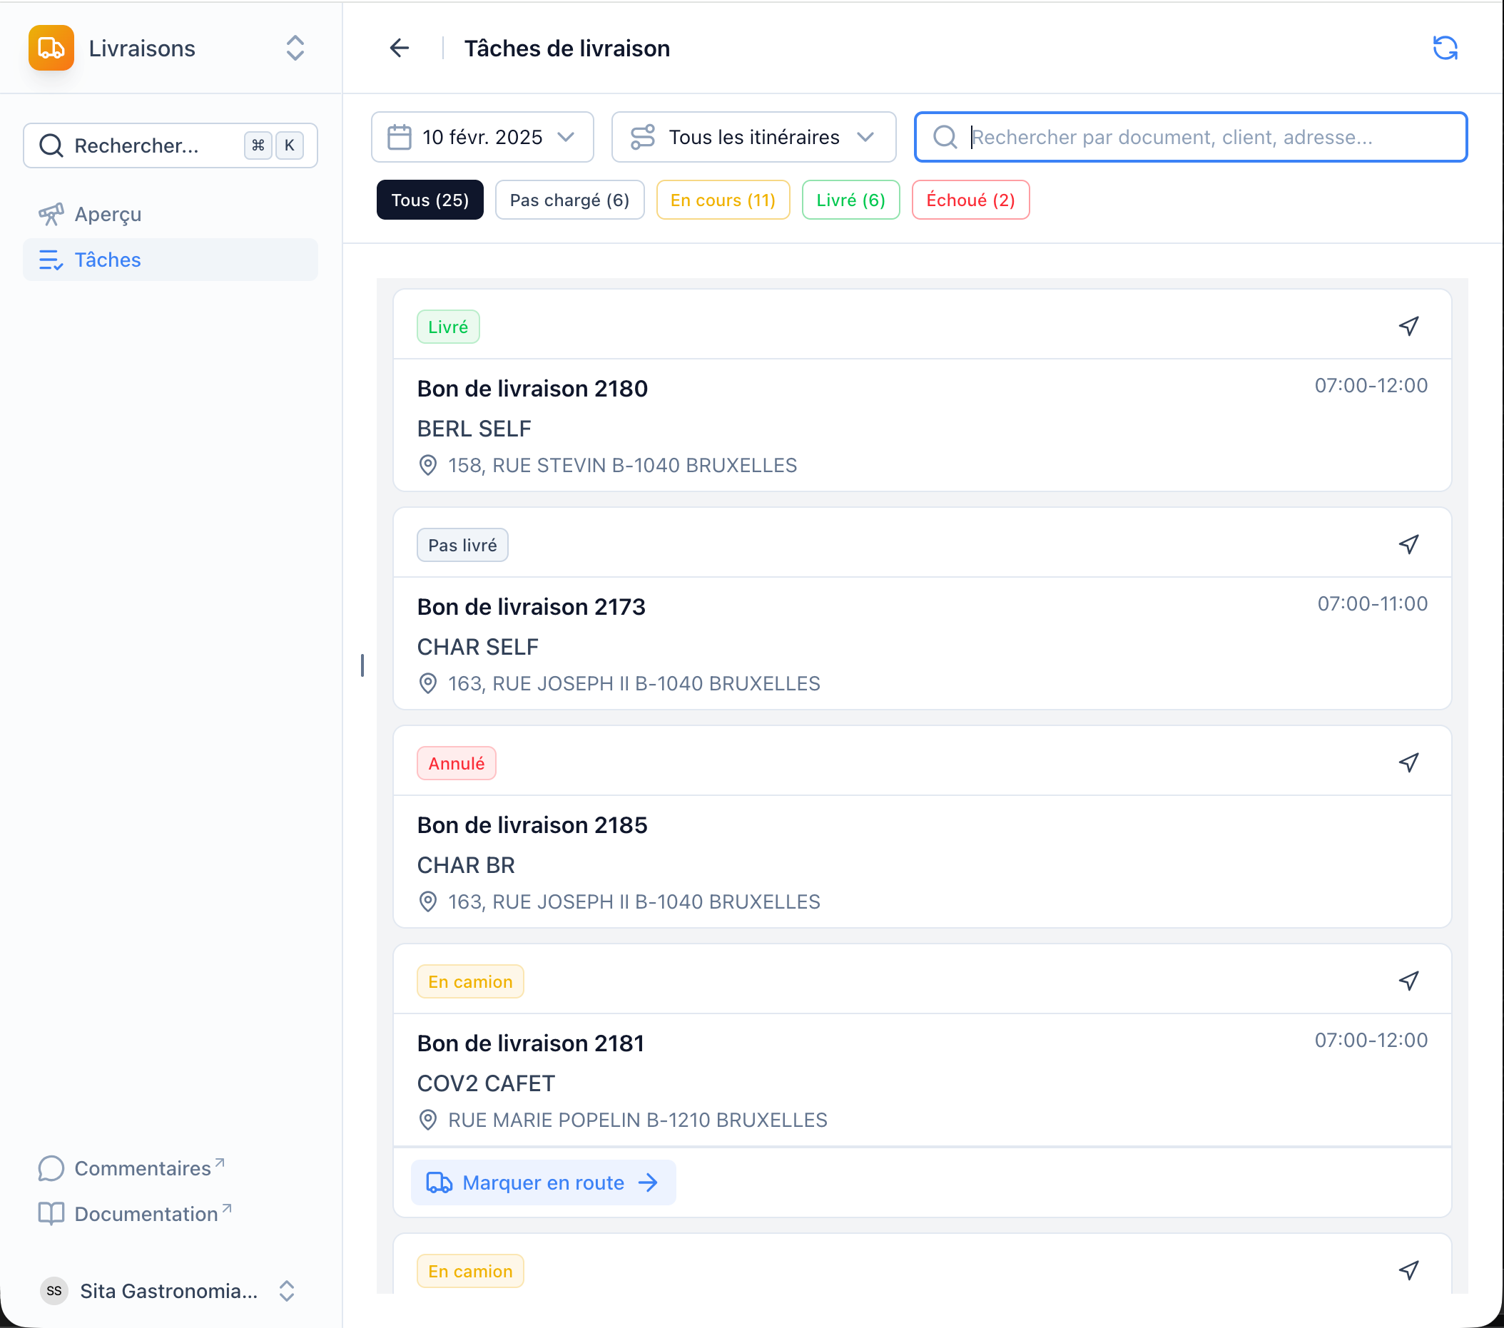Screen dimensions: 1504x1328
Task: Open the 10 févr. 2025 date picker
Action: point(483,137)
